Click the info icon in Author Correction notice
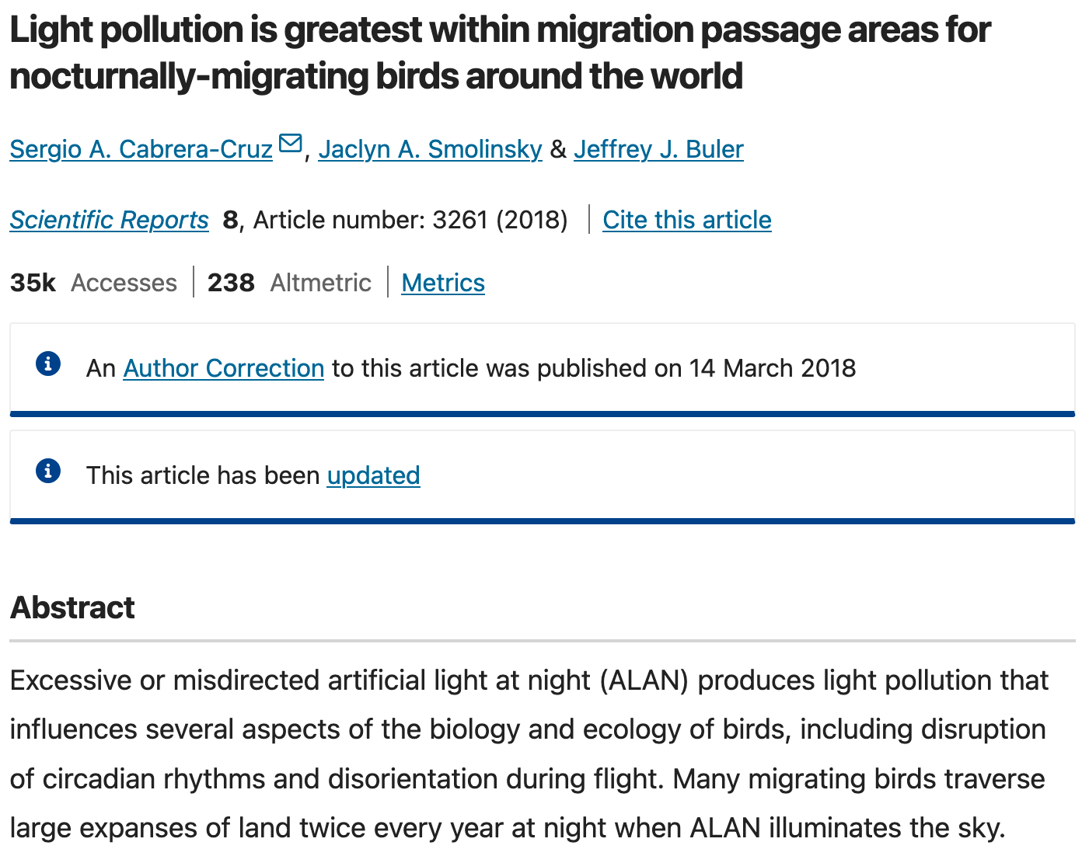1082x856 pixels. [48, 364]
